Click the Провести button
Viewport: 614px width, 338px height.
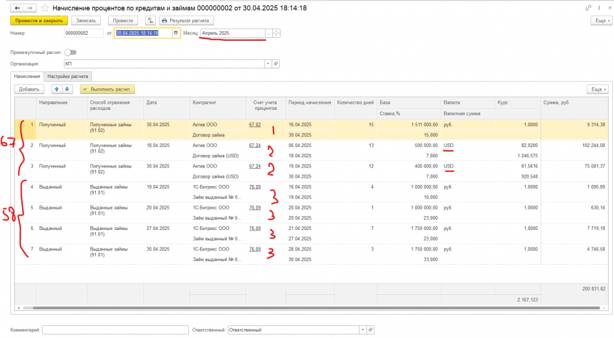click(x=123, y=20)
